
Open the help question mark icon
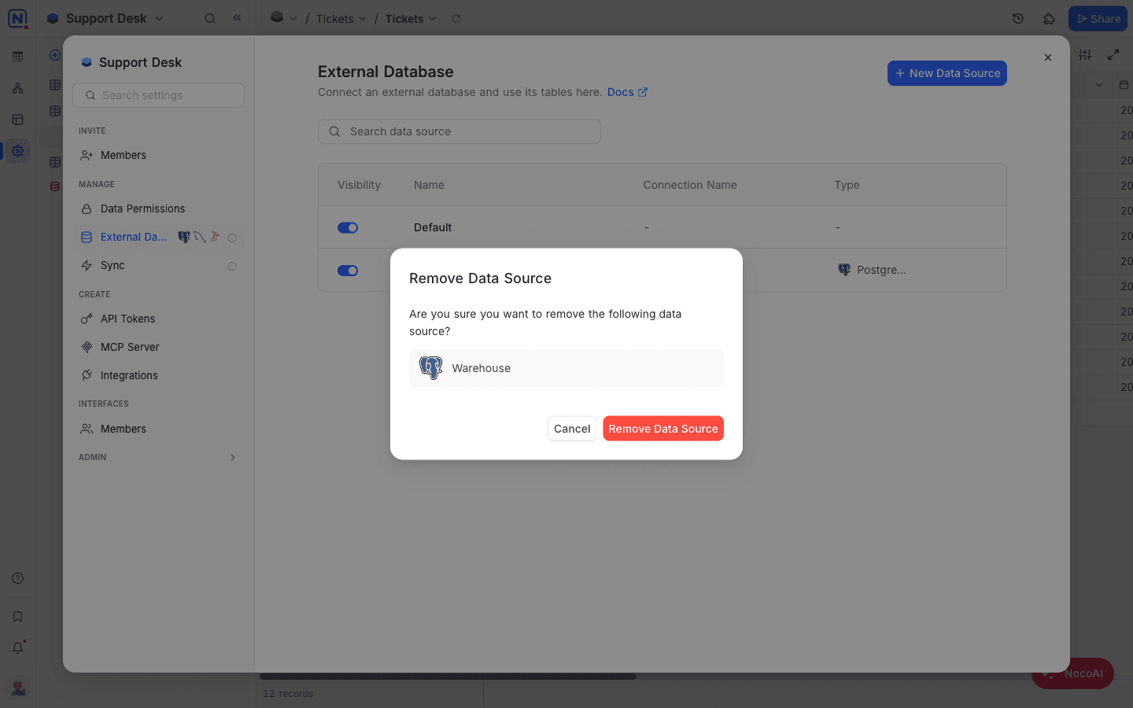tap(17, 578)
